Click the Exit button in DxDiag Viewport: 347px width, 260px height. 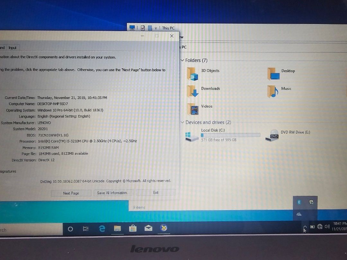[156, 193]
